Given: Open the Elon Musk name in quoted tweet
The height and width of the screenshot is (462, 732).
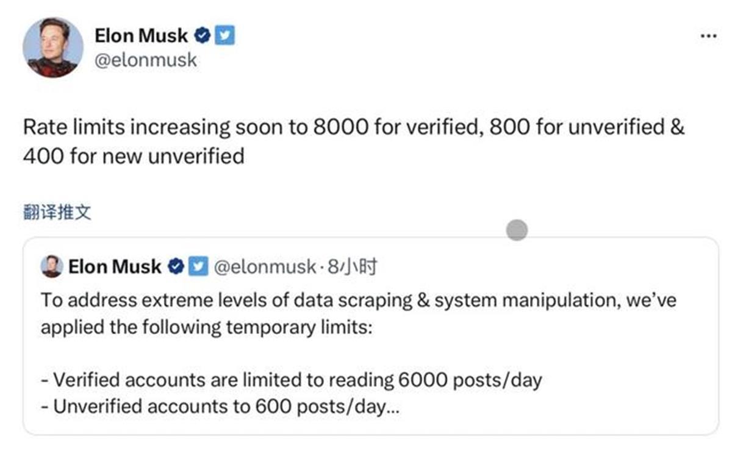Looking at the screenshot, I should (x=115, y=266).
